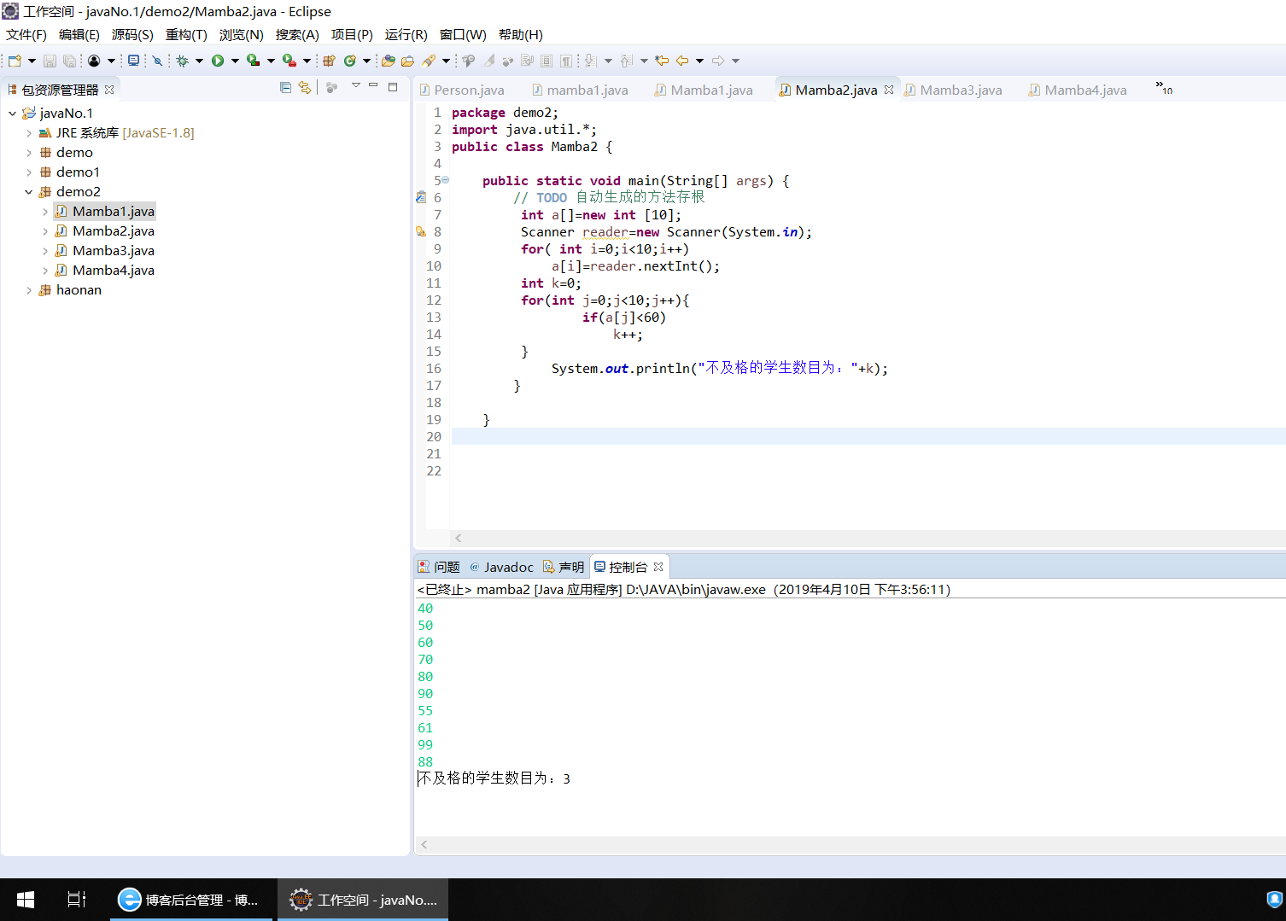Open the Run button dropdown arrow
This screenshot has width=1286, height=921.
point(235,61)
